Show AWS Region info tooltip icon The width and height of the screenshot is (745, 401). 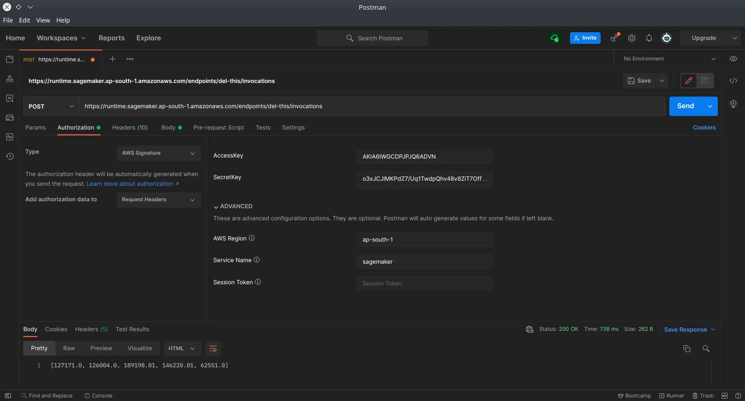(x=251, y=238)
